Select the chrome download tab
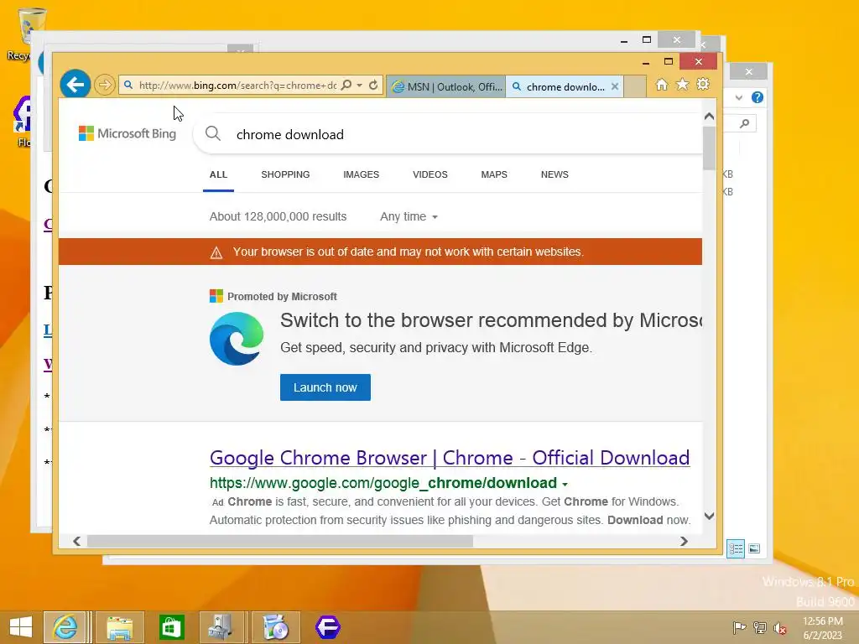This screenshot has height=644, width=859. tap(565, 86)
